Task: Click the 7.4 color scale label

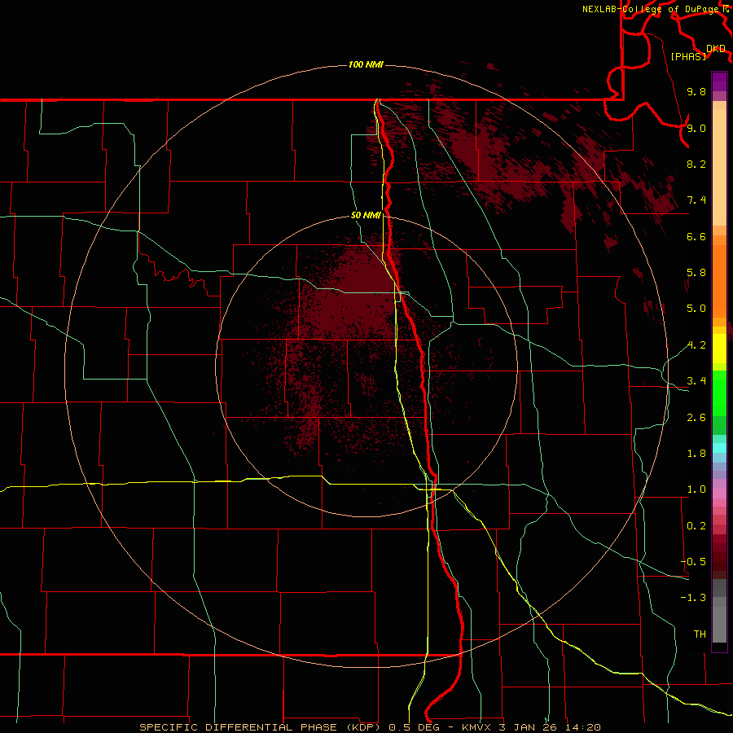Action: point(696,200)
